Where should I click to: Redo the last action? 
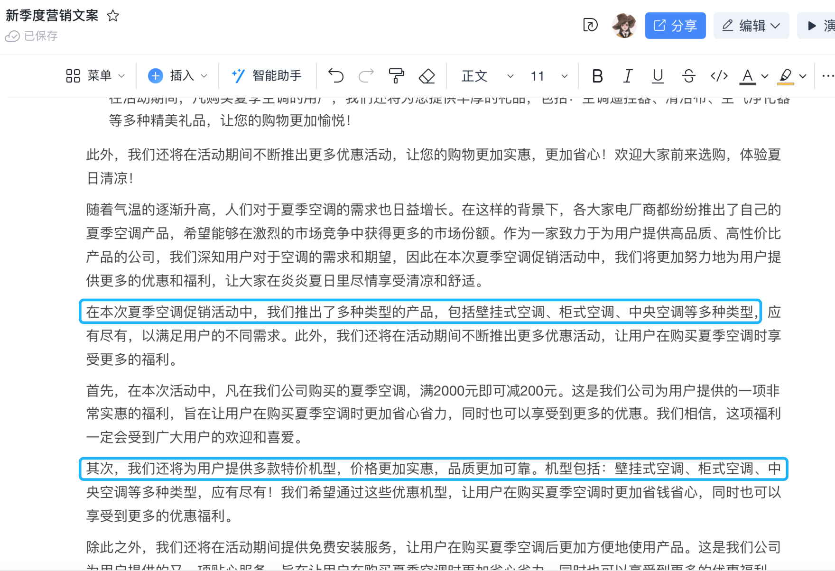(x=366, y=76)
